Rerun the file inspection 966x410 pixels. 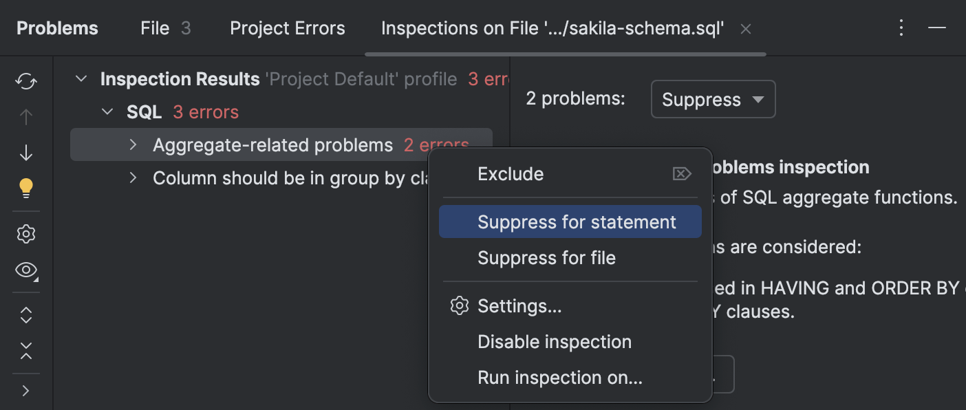[25, 80]
